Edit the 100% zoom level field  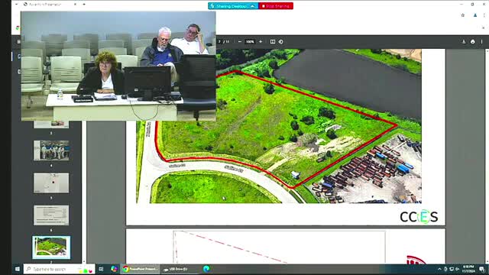(250, 42)
